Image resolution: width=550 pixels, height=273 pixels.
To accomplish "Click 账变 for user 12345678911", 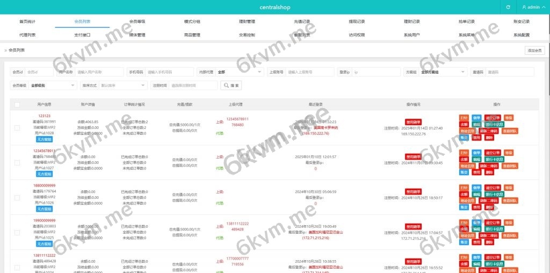I will [464, 173].
